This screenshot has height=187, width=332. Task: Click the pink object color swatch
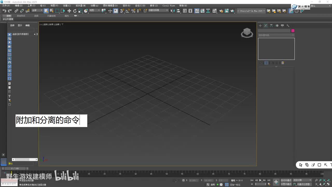click(293, 31)
